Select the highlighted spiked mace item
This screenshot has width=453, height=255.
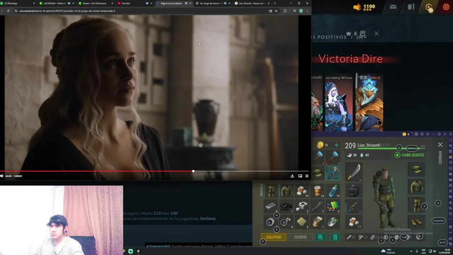point(333,173)
